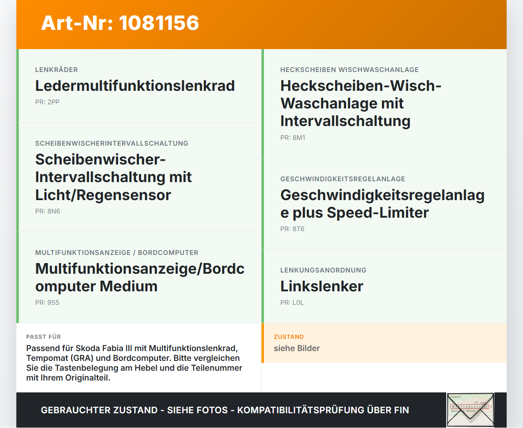Click 'PR: 9S5' code
The height and width of the screenshot is (428, 523).
47,303
